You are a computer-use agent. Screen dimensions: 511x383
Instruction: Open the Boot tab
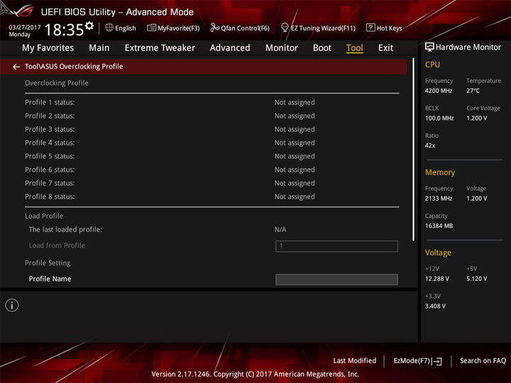tap(322, 48)
